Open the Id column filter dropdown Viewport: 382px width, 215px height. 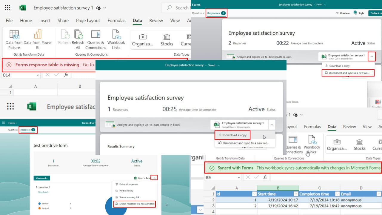[254, 194]
